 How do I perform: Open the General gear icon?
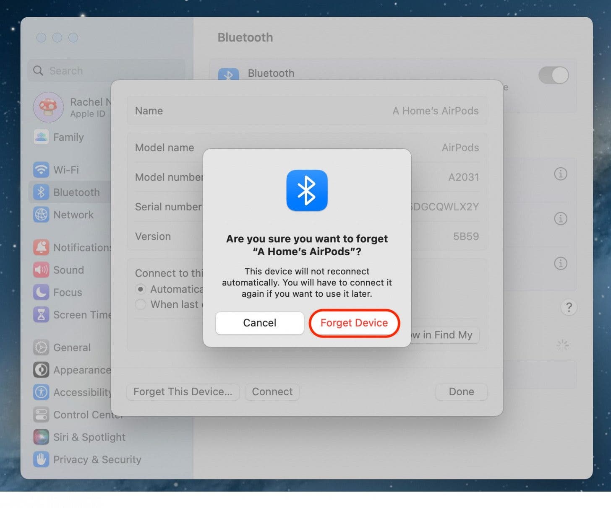[x=41, y=347]
